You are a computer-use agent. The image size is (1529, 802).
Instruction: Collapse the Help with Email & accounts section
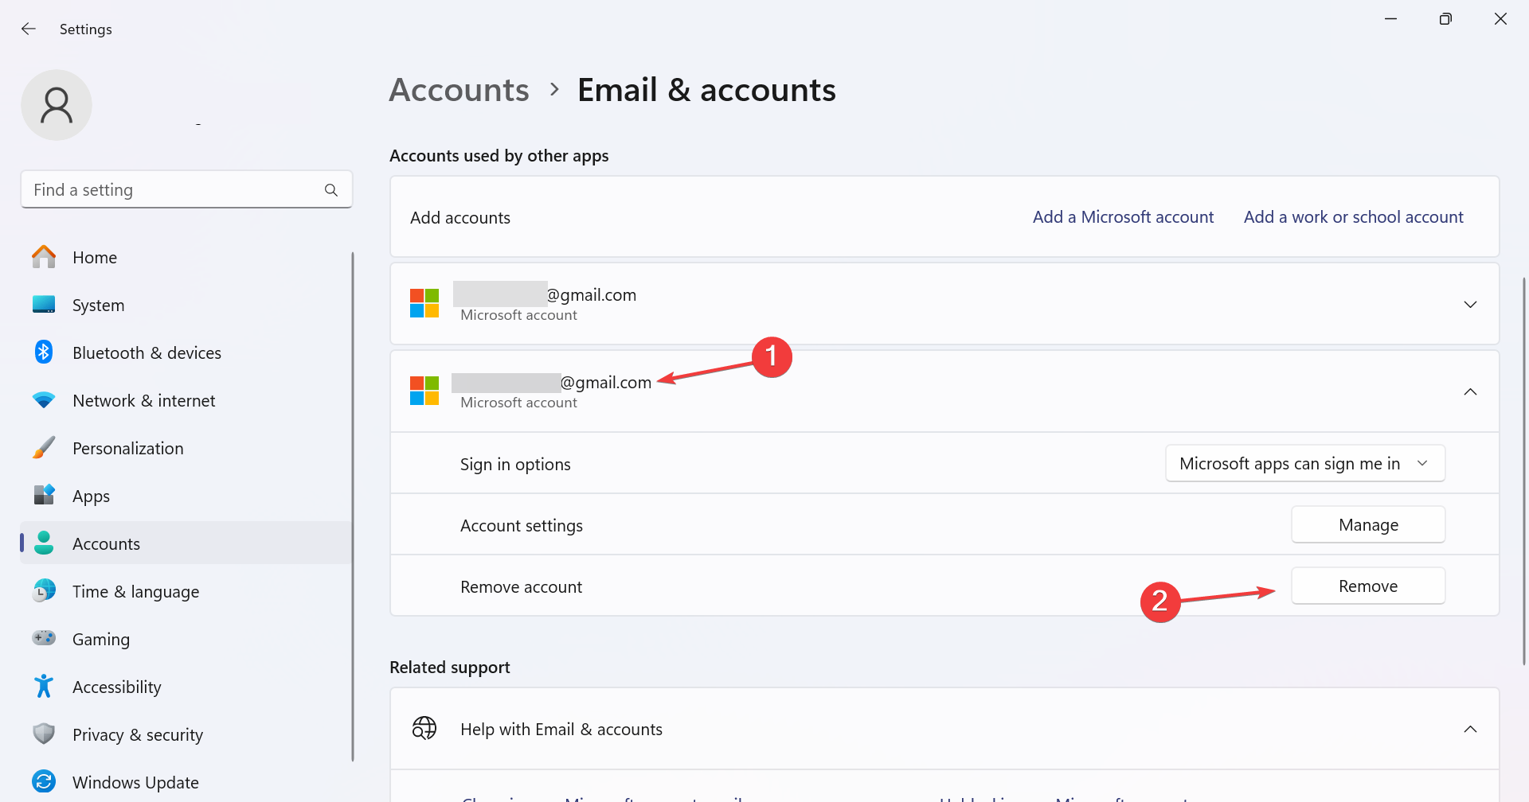coord(1470,728)
